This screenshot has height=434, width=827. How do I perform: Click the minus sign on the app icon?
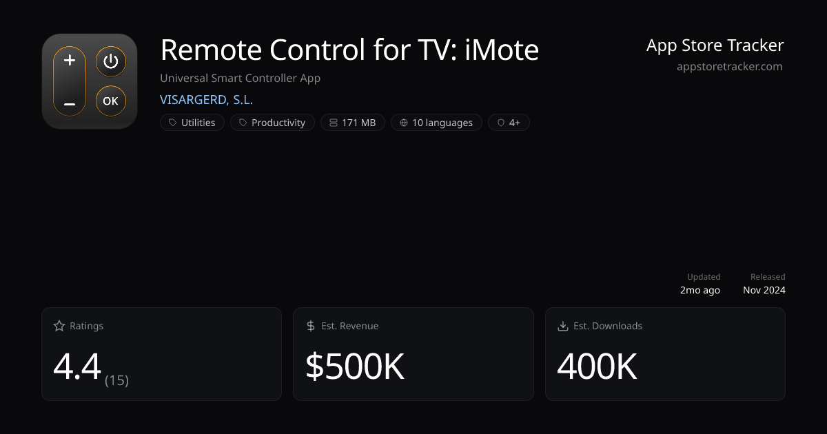(70, 104)
